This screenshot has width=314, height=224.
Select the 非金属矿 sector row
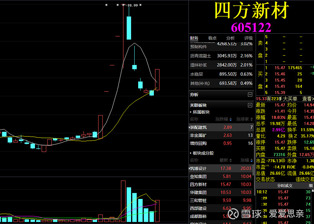pos(221,135)
